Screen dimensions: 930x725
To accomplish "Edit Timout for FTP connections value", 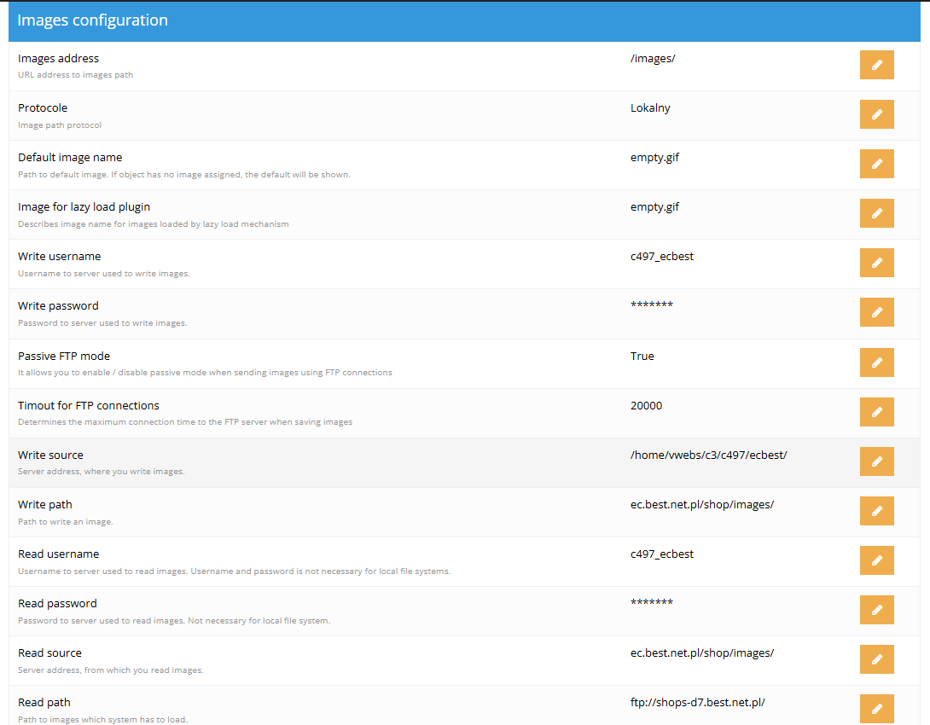I will point(876,412).
